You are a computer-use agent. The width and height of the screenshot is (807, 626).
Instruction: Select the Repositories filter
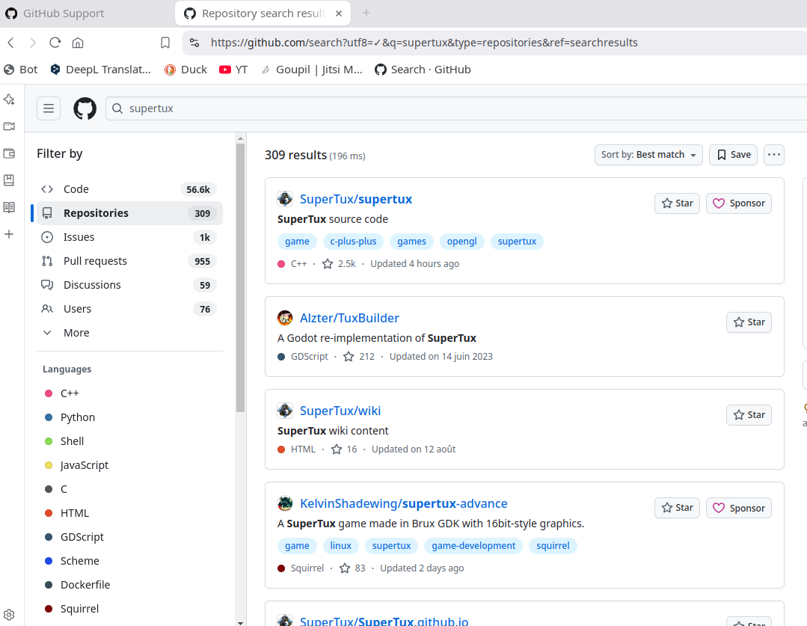click(x=129, y=213)
